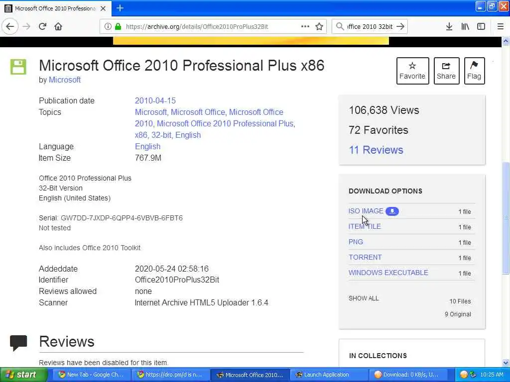Image resolution: width=510 pixels, height=382 pixels.
Task: Open the English language link
Action: click(x=147, y=147)
